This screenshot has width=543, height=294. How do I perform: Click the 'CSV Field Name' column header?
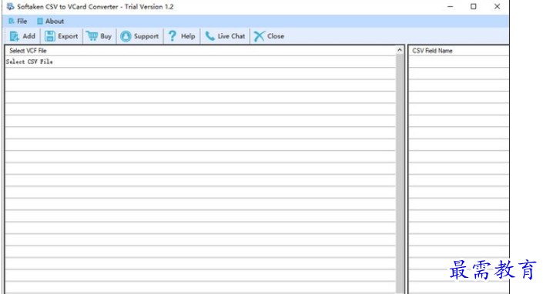tap(458, 51)
